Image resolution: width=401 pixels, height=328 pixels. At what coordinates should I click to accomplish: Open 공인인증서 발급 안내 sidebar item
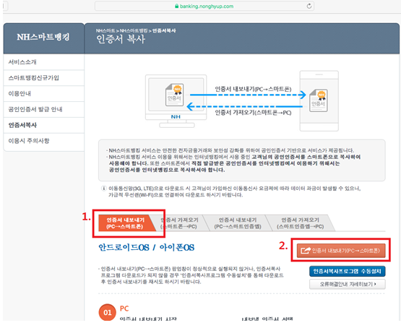click(44, 110)
